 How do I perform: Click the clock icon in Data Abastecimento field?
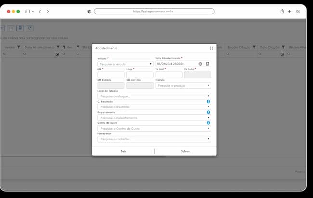(x=200, y=64)
